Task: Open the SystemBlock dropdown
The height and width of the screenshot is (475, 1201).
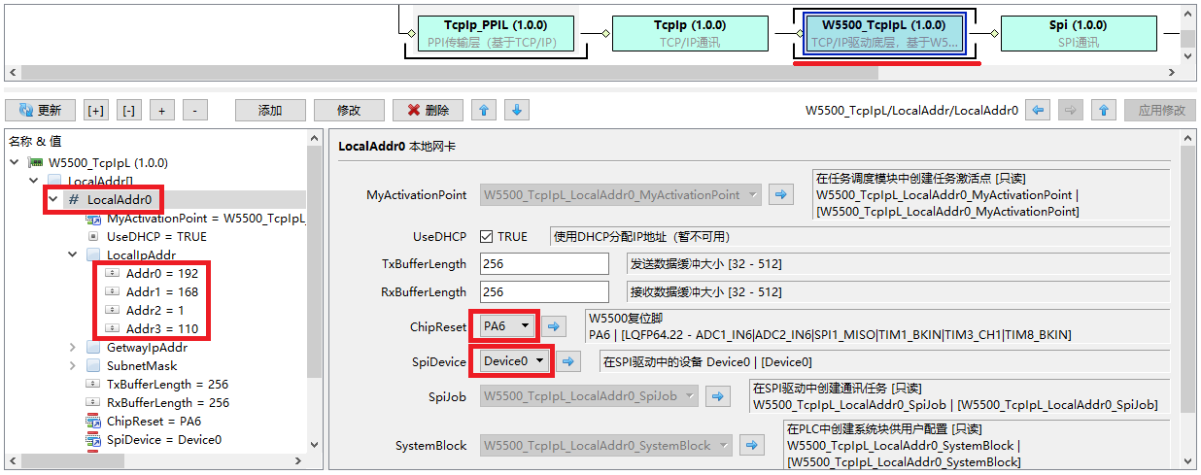Action: tap(604, 445)
